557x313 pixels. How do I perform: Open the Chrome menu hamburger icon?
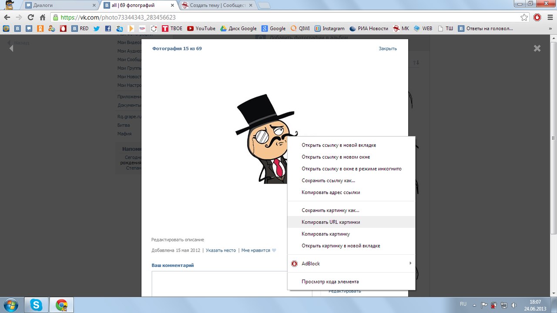(549, 17)
